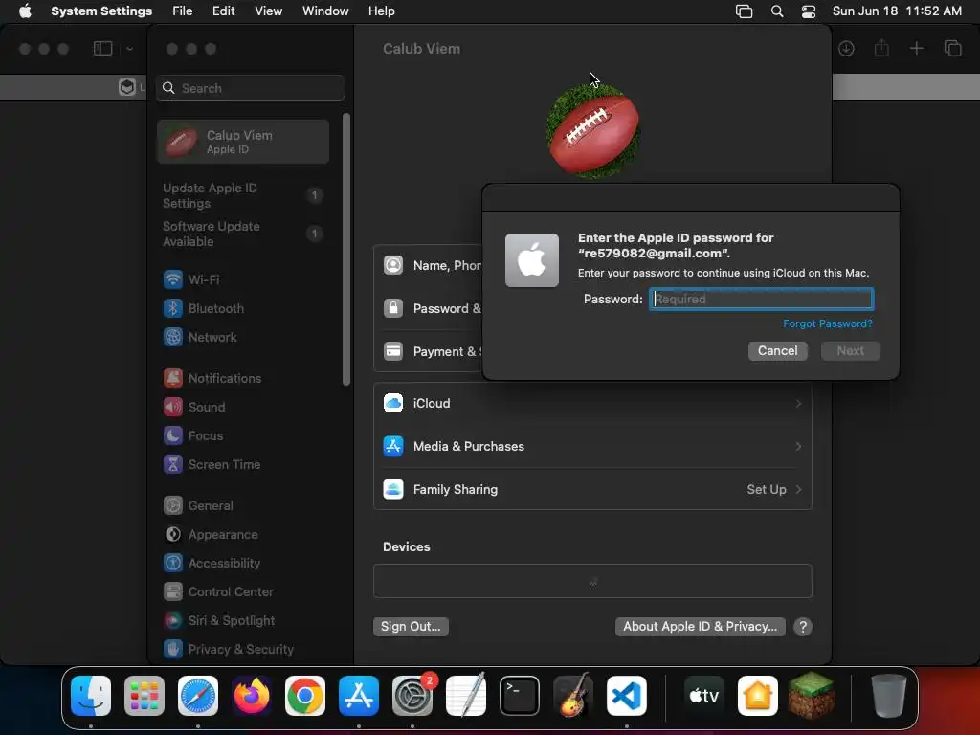Focus the Apple ID Password field
Image resolution: width=980 pixels, height=735 pixels.
tap(761, 299)
